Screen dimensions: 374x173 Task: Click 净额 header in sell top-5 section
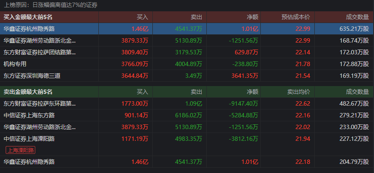point(253,92)
